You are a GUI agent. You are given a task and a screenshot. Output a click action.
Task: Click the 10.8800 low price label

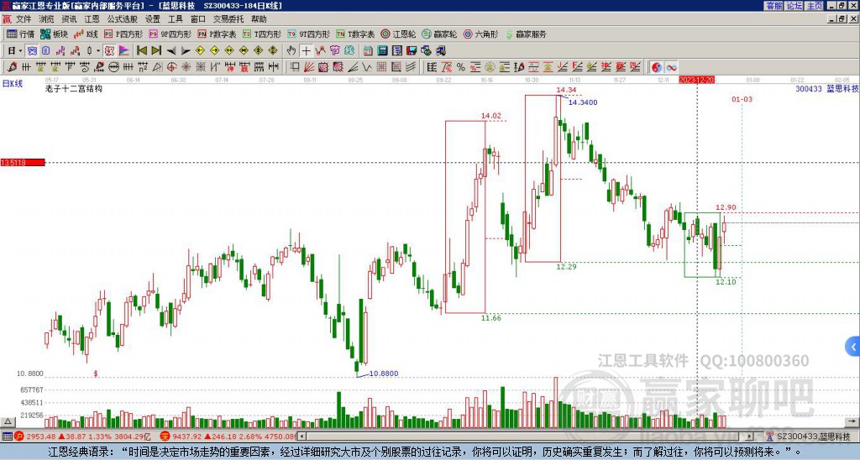coord(384,374)
